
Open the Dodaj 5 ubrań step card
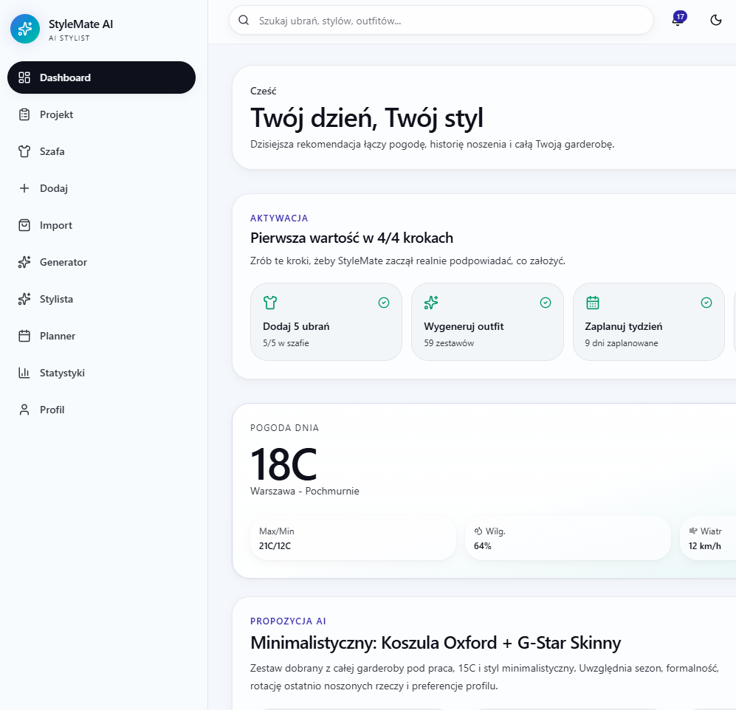(x=326, y=322)
